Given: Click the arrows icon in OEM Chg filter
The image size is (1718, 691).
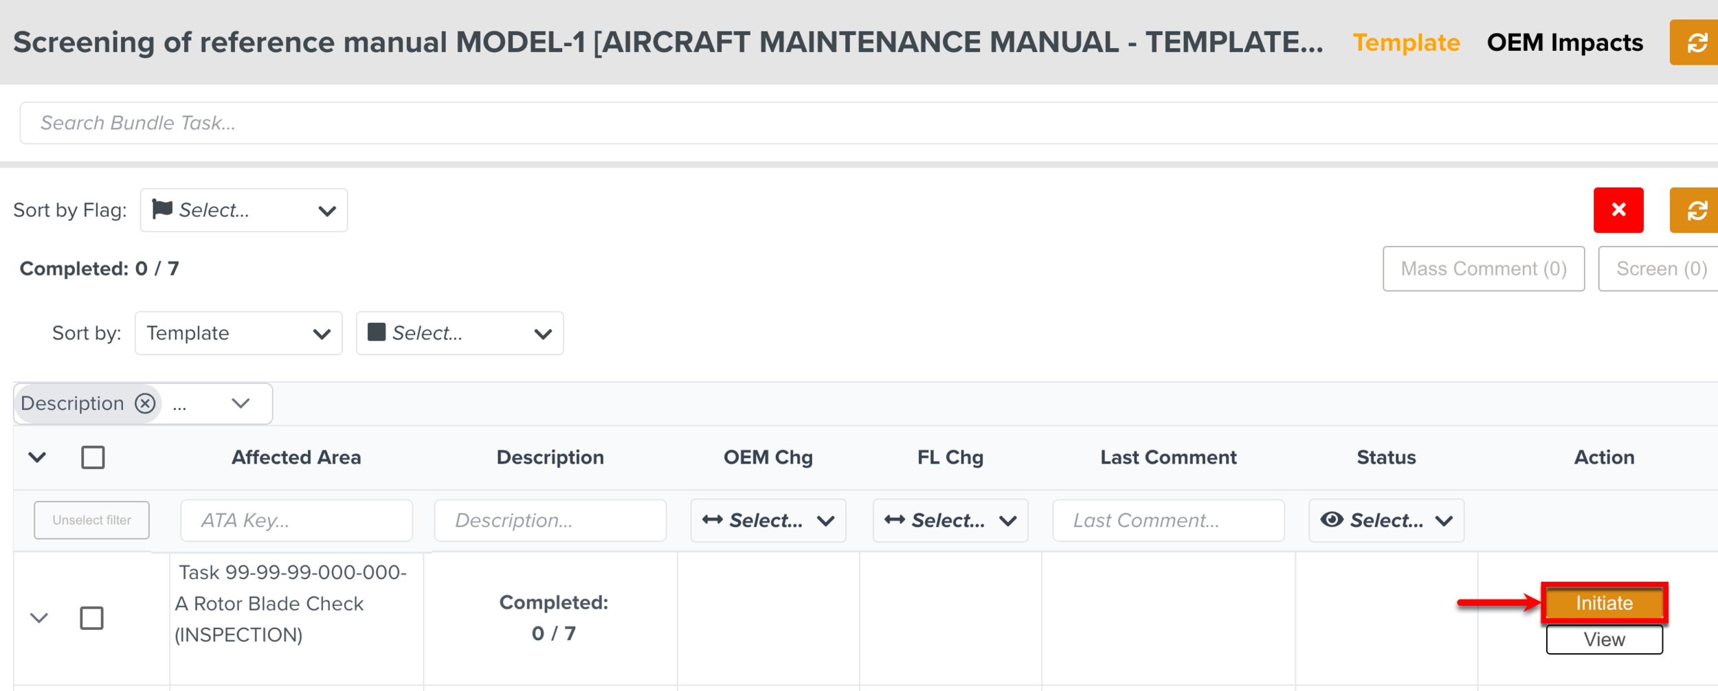Looking at the screenshot, I should (x=713, y=520).
